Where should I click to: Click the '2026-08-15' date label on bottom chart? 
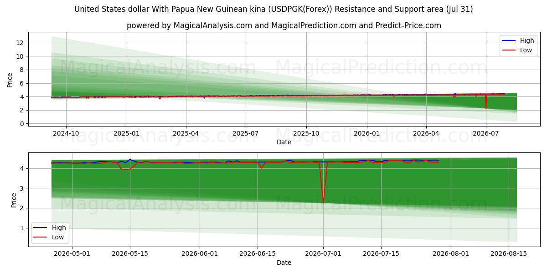(509, 253)
